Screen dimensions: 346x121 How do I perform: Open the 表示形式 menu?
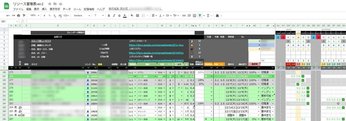pyautogui.click(x=55, y=9)
